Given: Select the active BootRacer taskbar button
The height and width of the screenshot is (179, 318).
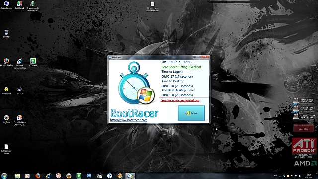Looking at the screenshot, I should [x=130, y=176].
